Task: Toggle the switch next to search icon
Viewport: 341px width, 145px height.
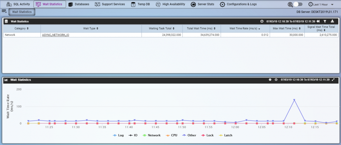Action: click(x=298, y=4)
